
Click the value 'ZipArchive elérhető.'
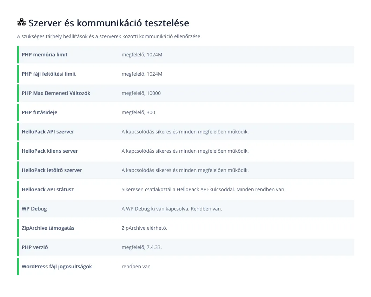coord(144,228)
